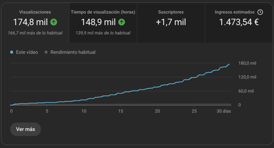Open the Visualizaciones metric tab

point(35,23)
